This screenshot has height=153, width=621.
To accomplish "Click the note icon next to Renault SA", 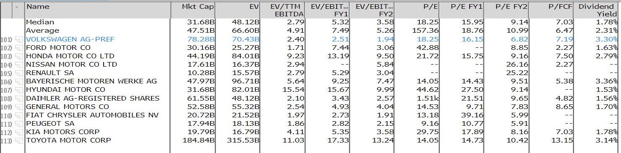I will pyautogui.click(x=18, y=73).
